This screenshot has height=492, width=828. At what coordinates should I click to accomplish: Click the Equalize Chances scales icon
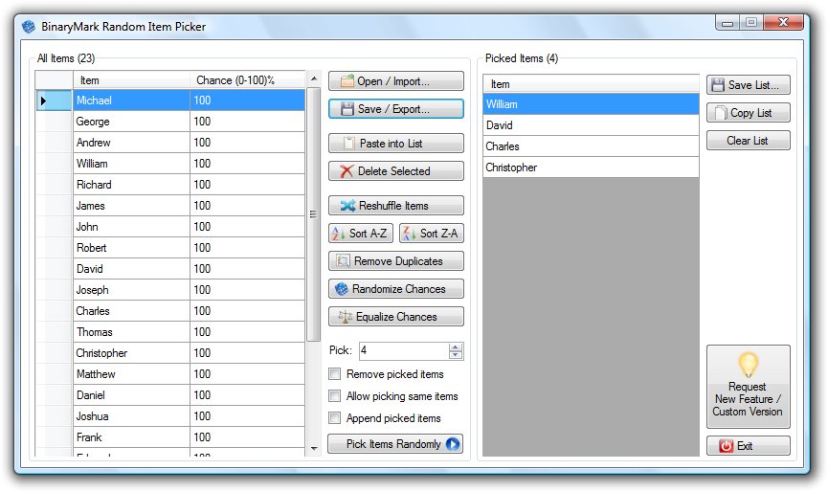click(345, 317)
